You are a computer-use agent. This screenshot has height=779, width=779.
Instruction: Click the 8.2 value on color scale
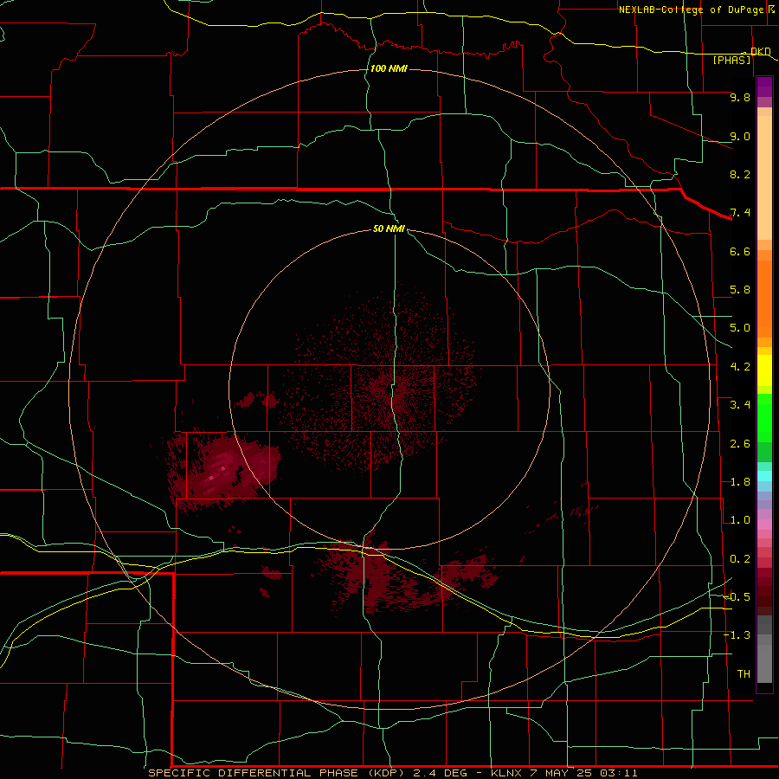pyautogui.click(x=740, y=174)
